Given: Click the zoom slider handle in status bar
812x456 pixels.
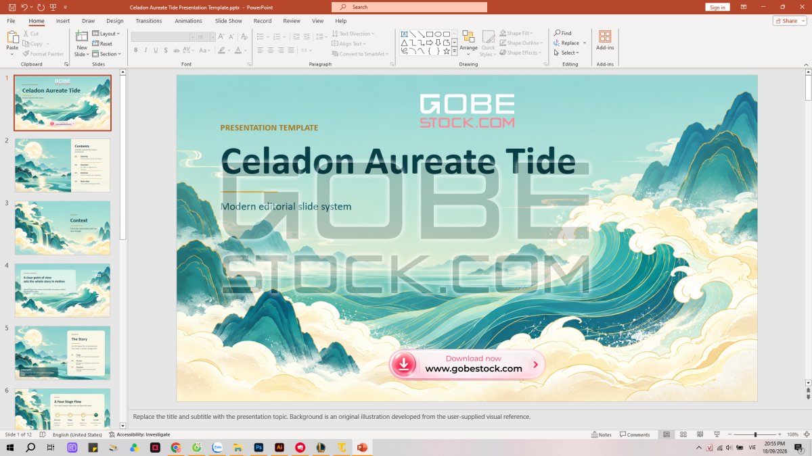Looking at the screenshot, I should 755,434.
